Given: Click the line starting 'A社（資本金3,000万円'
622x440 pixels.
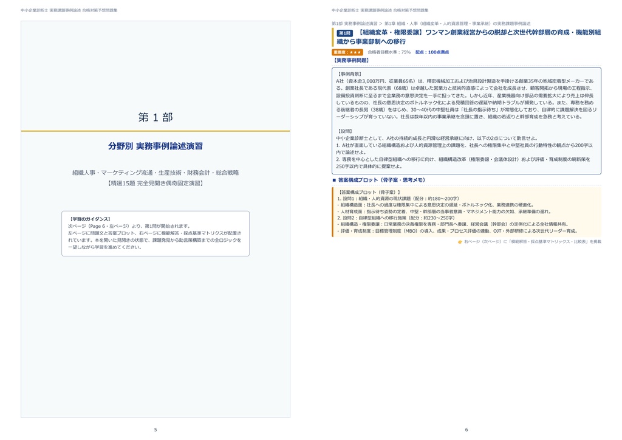Looking at the screenshot, I should (465, 81).
